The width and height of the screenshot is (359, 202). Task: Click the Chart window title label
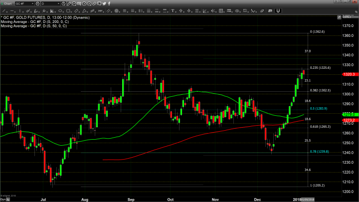click(7, 3)
